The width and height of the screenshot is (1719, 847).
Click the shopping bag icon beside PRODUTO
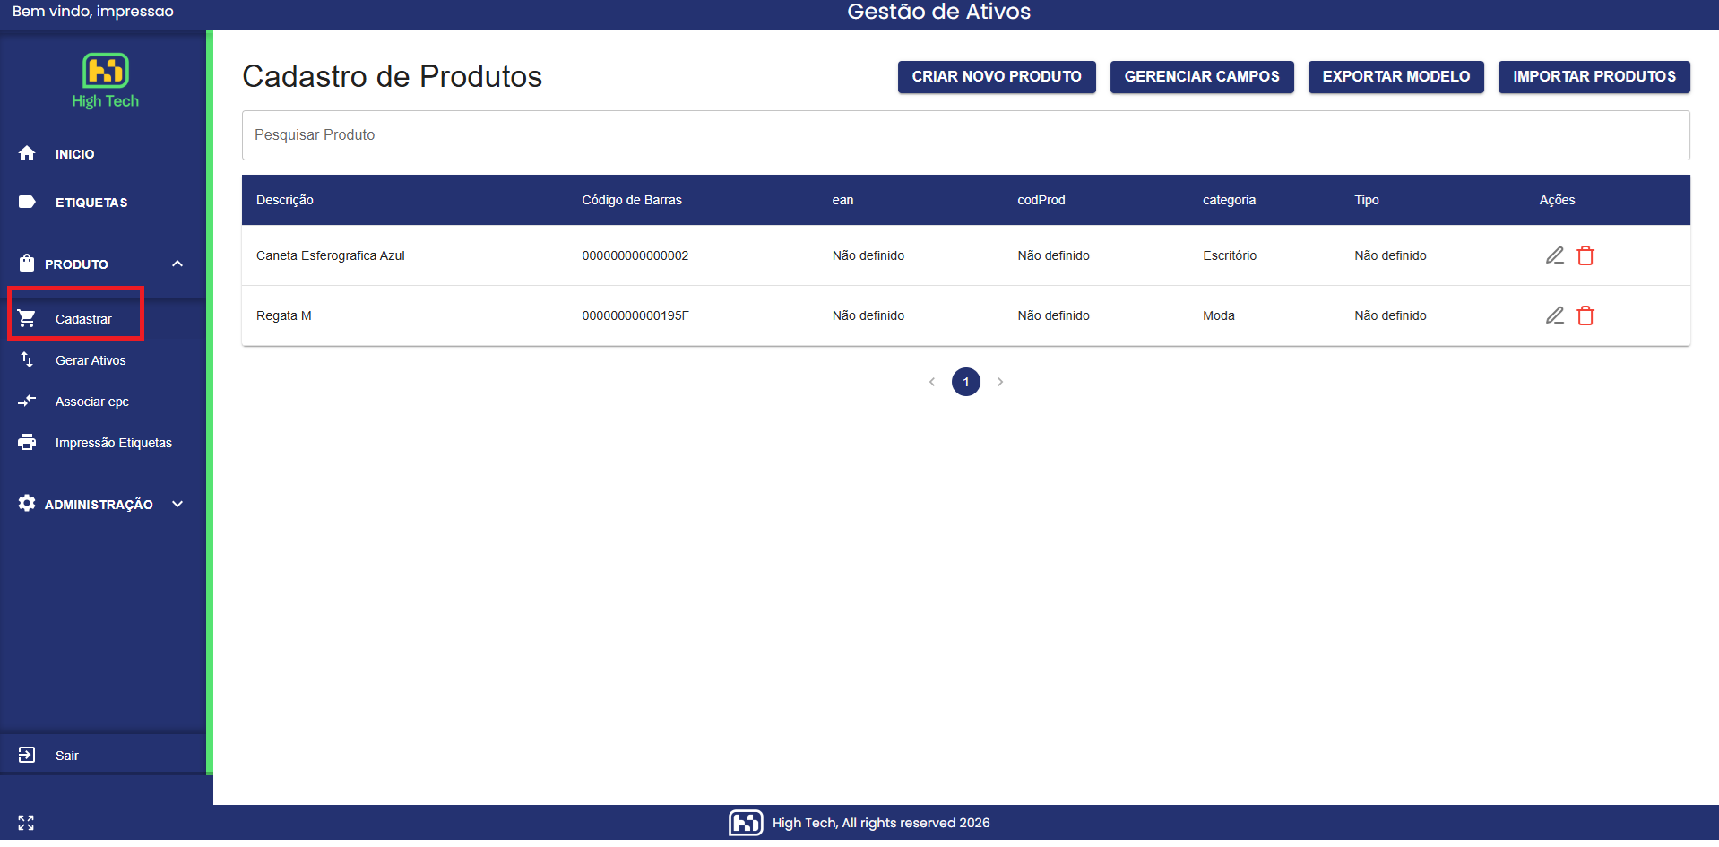point(27,263)
